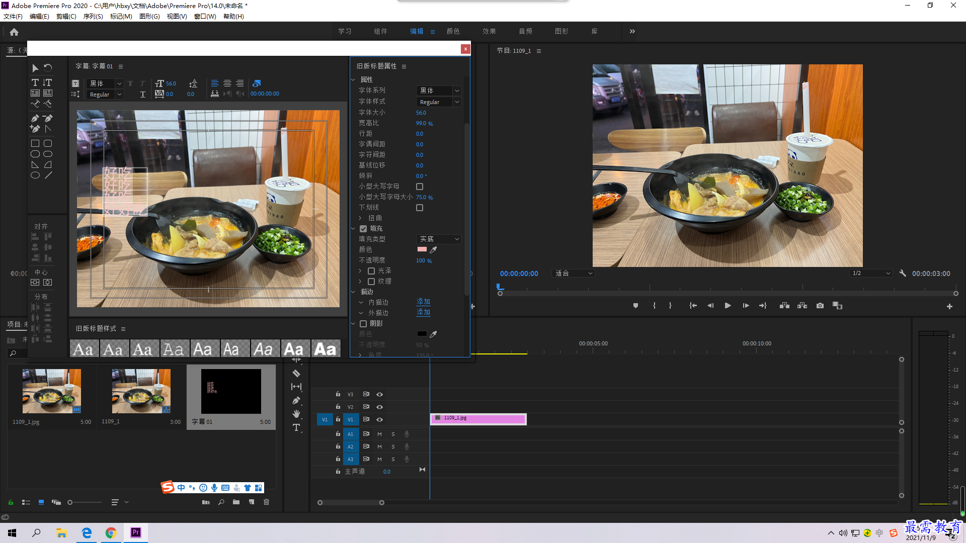Click the New Bin folder icon in project panel
Viewport: 966px width, 543px height.
coord(236,502)
